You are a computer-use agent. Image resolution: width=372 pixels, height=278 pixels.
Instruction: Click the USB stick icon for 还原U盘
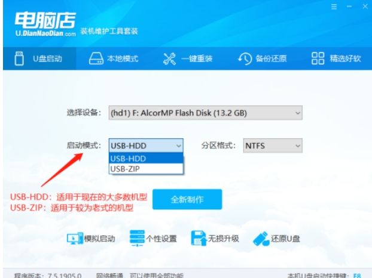(261, 239)
